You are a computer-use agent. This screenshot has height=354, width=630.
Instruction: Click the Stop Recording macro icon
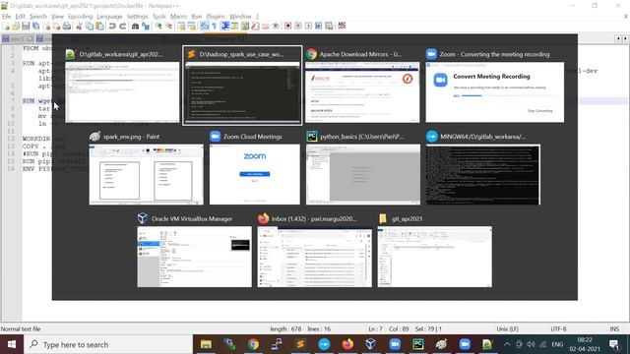(x=298, y=27)
